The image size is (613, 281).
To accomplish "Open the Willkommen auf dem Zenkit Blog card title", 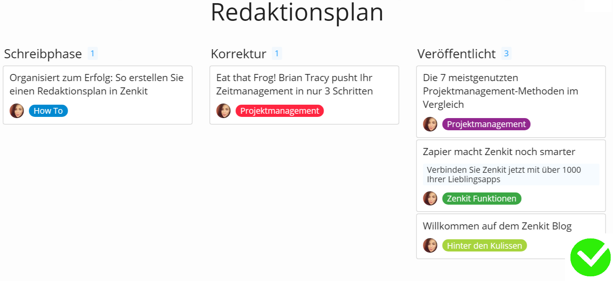I will 497,226.
